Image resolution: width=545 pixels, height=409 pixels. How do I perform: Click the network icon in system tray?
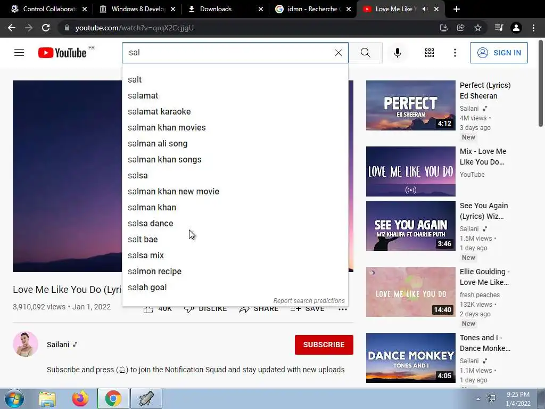click(x=491, y=398)
